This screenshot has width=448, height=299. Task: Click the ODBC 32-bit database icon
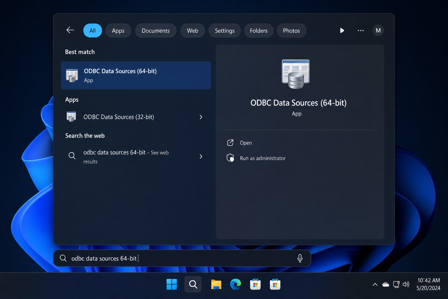[x=71, y=117]
